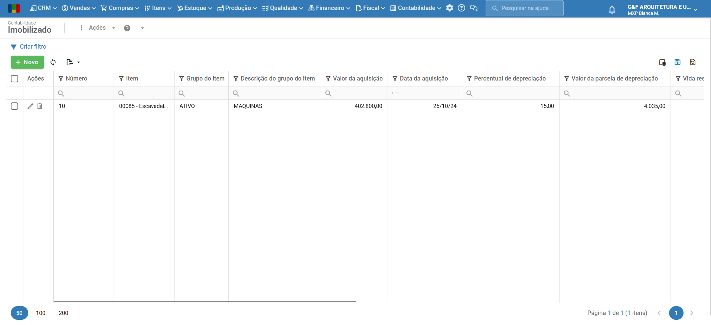
Task: Open the export file icon
Action: click(x=69, y=62)
